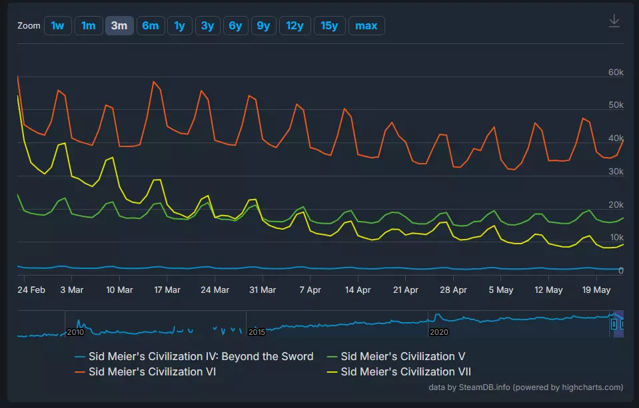Toggle Sid Meier's Civilization V series

point(396,356)
